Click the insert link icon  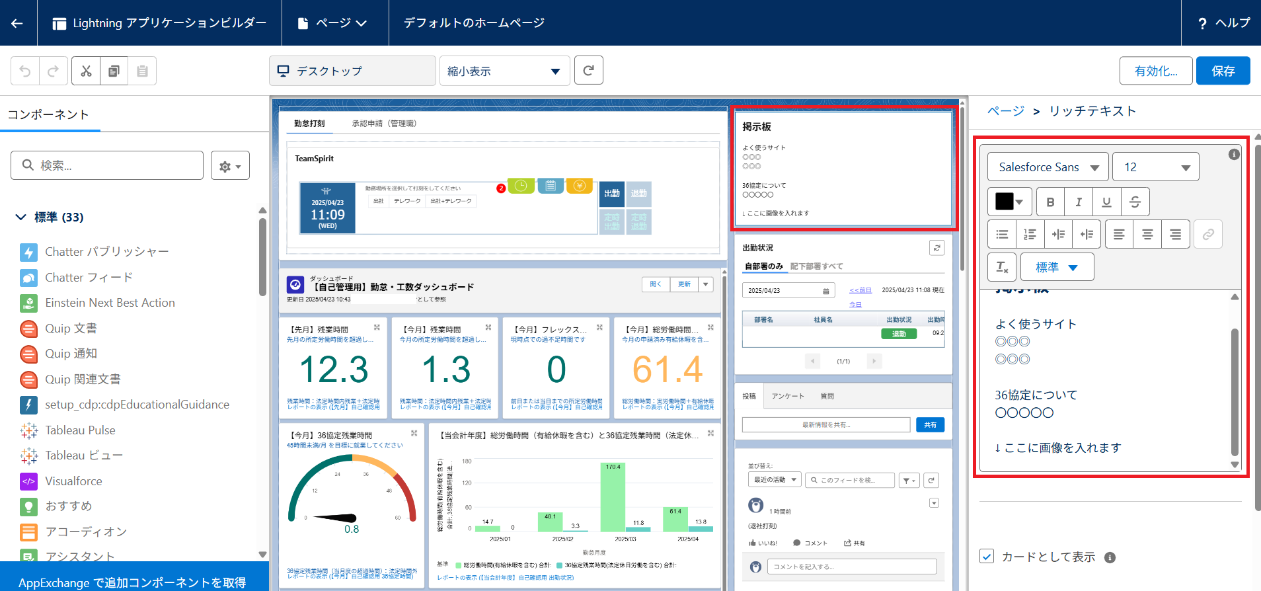tap(1208, 234)
